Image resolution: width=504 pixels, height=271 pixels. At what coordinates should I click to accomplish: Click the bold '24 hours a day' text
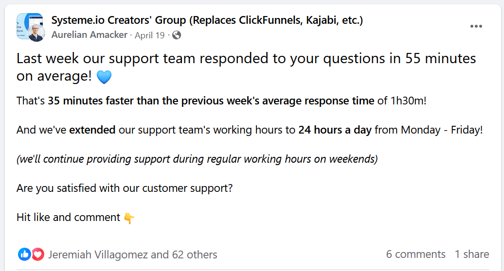pyautogui.click(x=335, y=130)
